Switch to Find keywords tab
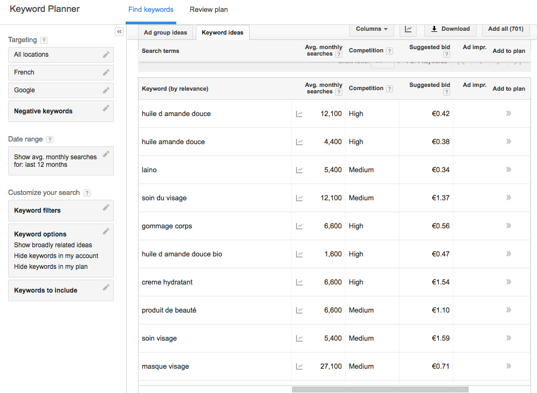Viewport: 537px width, 393px height. click(150, 10)
